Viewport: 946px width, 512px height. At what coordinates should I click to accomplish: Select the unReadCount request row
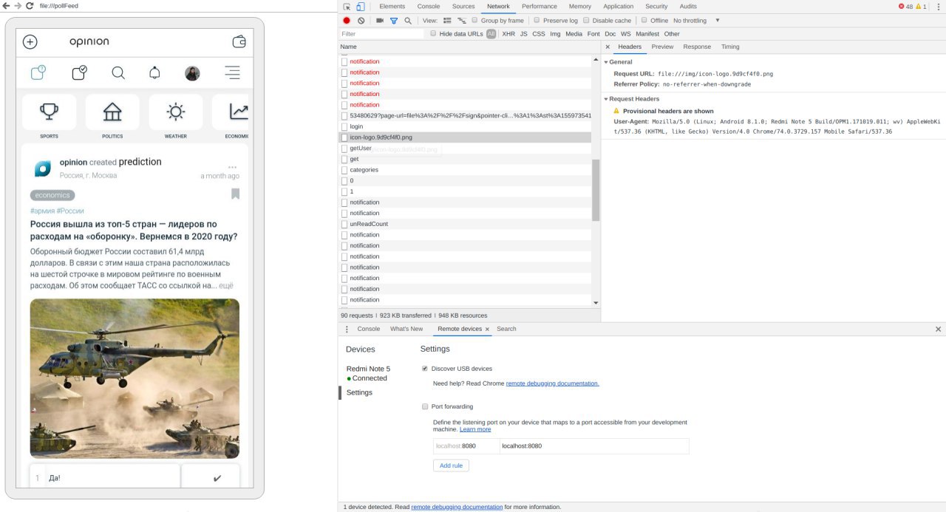(x=466, y=224)
